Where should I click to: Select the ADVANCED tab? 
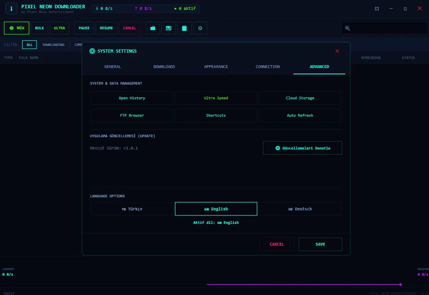[x=319, y=66]
